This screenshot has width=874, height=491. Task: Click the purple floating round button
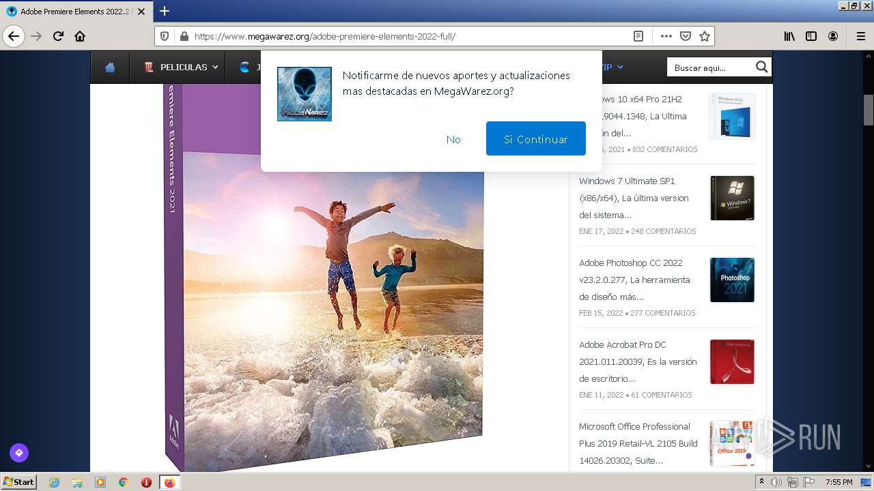point(19,452)
